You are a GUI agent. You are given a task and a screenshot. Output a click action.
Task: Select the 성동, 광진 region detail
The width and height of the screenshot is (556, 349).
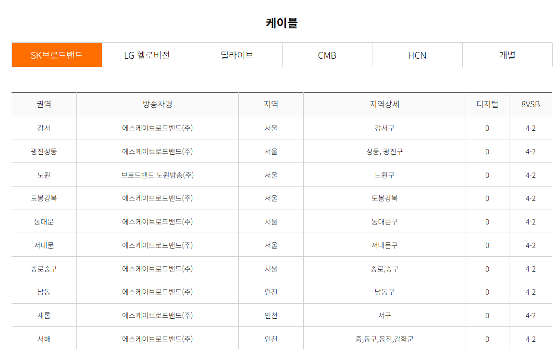(x=384, y=151)
